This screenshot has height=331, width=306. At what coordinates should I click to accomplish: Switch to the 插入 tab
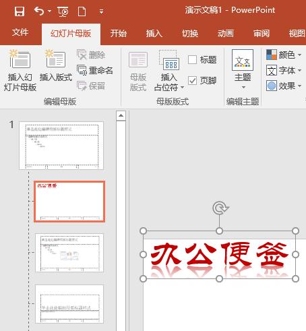coord(154,34)
